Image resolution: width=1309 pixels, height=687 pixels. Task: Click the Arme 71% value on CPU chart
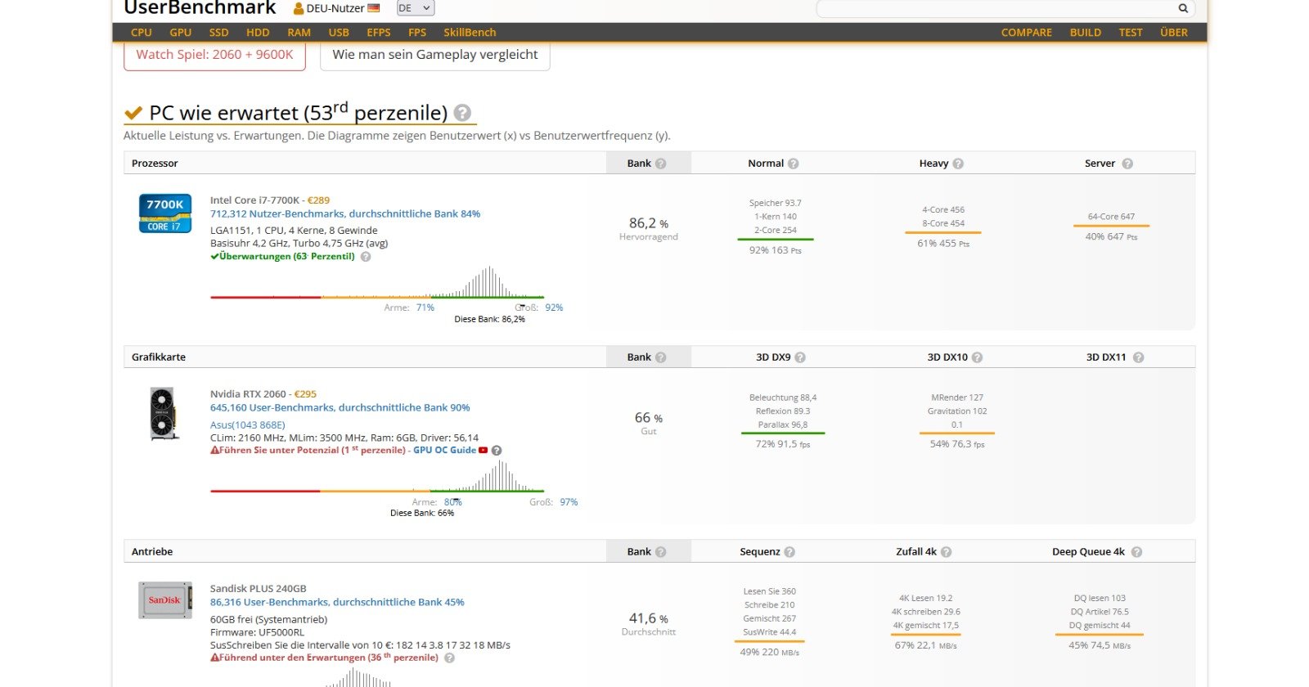(425, 308)
